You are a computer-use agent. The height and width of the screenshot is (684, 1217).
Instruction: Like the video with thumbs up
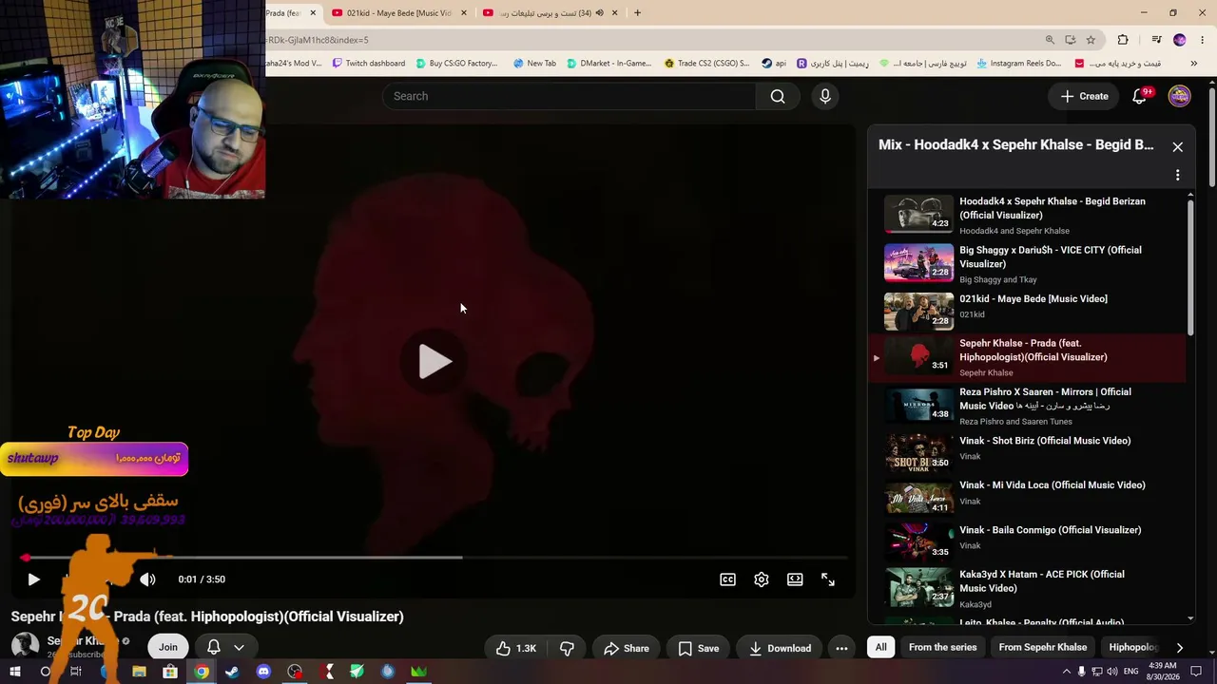[515, 648]
